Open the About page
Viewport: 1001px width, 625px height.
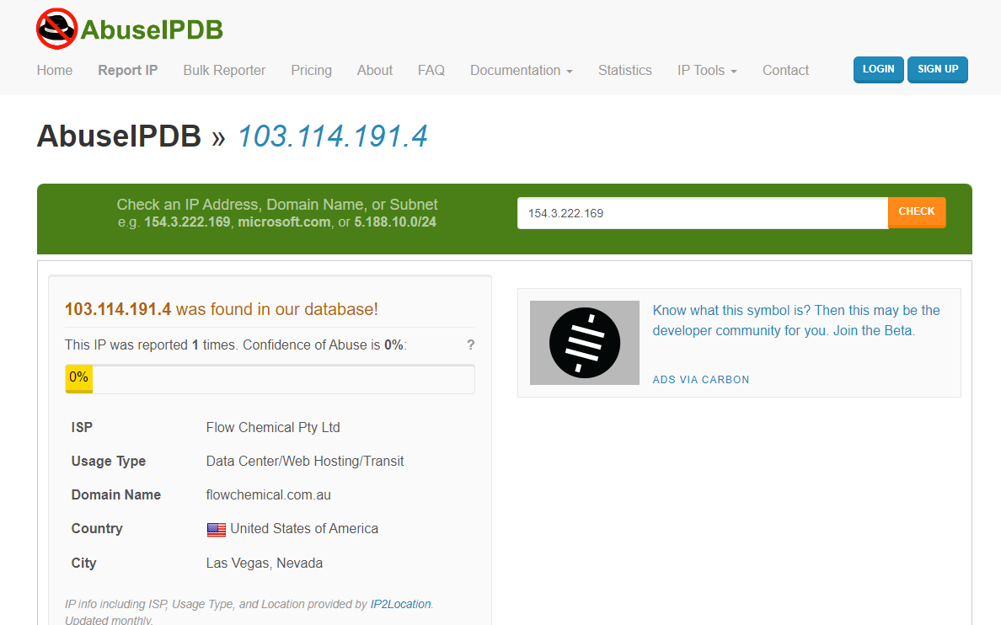pos(375,70)
